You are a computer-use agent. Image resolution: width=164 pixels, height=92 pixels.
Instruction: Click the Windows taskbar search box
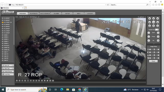tap(26, 90)
